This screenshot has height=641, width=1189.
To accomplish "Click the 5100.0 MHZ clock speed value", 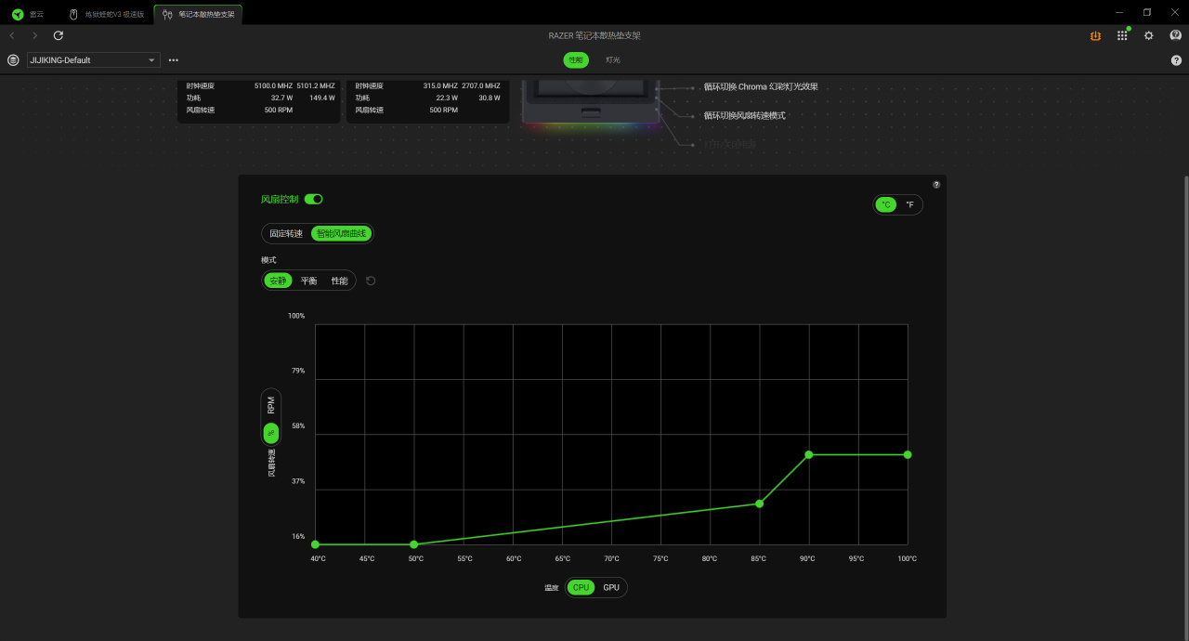I will point(272,85).
